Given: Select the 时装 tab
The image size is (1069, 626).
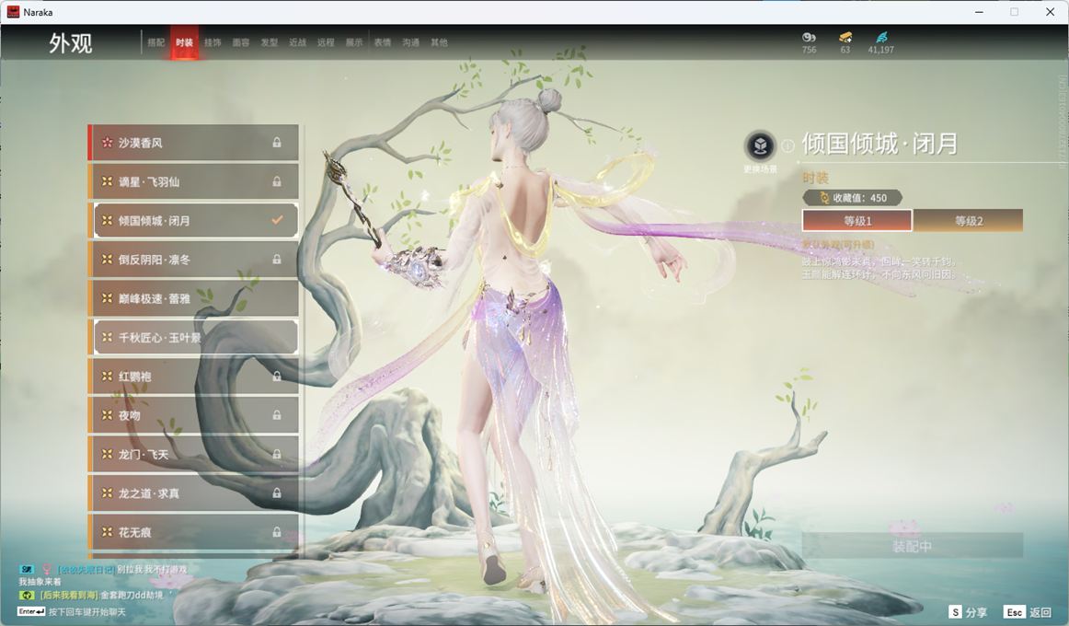Looking at the screenshot, I should pyautogui.click(x=184, y=42).
